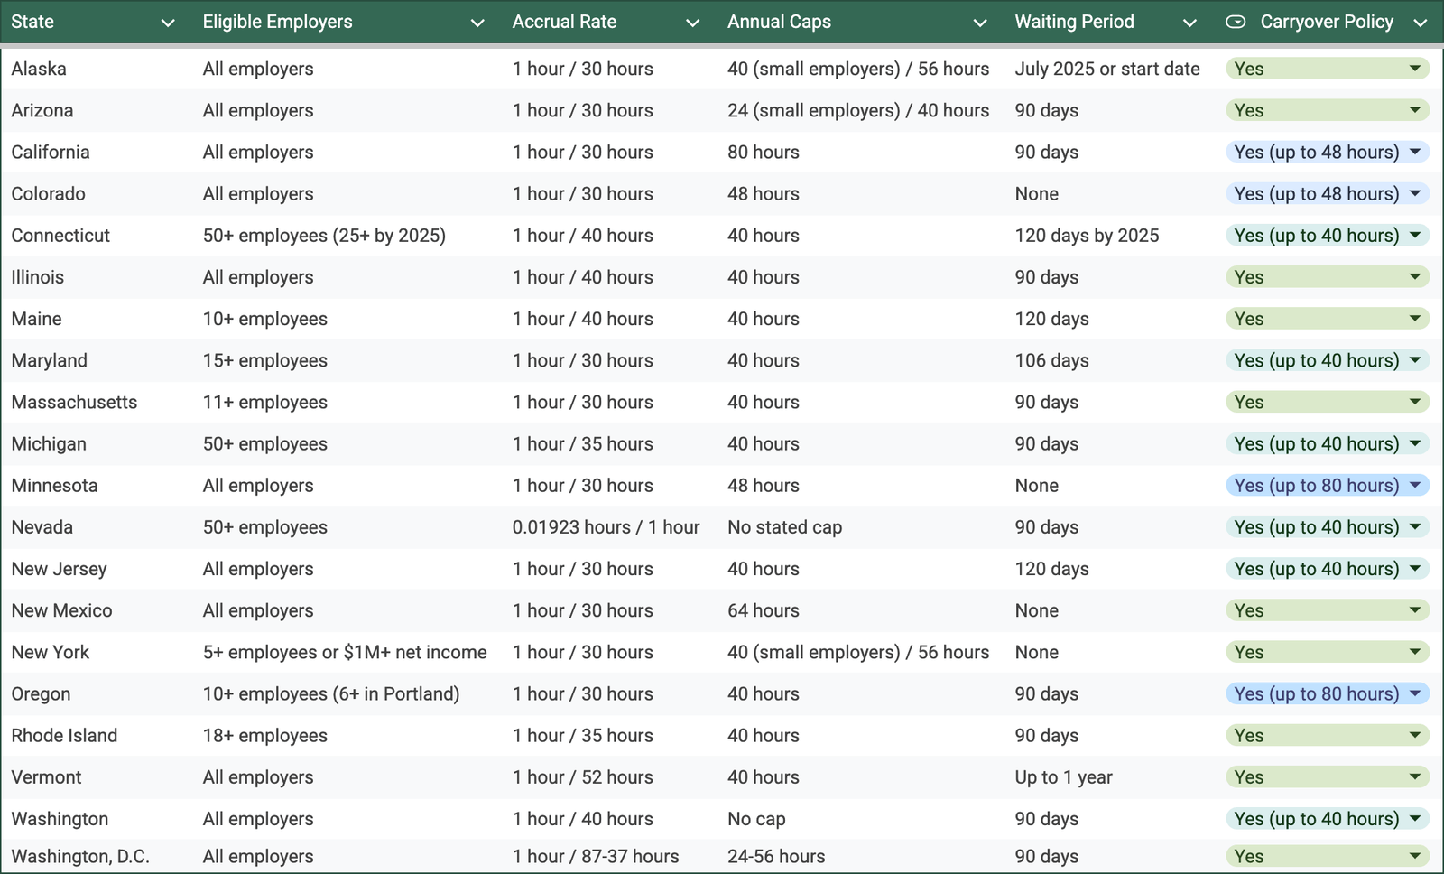Screen dimensions: 1444x874
Task: Click Nevada's accrual rate cell
Action: click(606, 527)
